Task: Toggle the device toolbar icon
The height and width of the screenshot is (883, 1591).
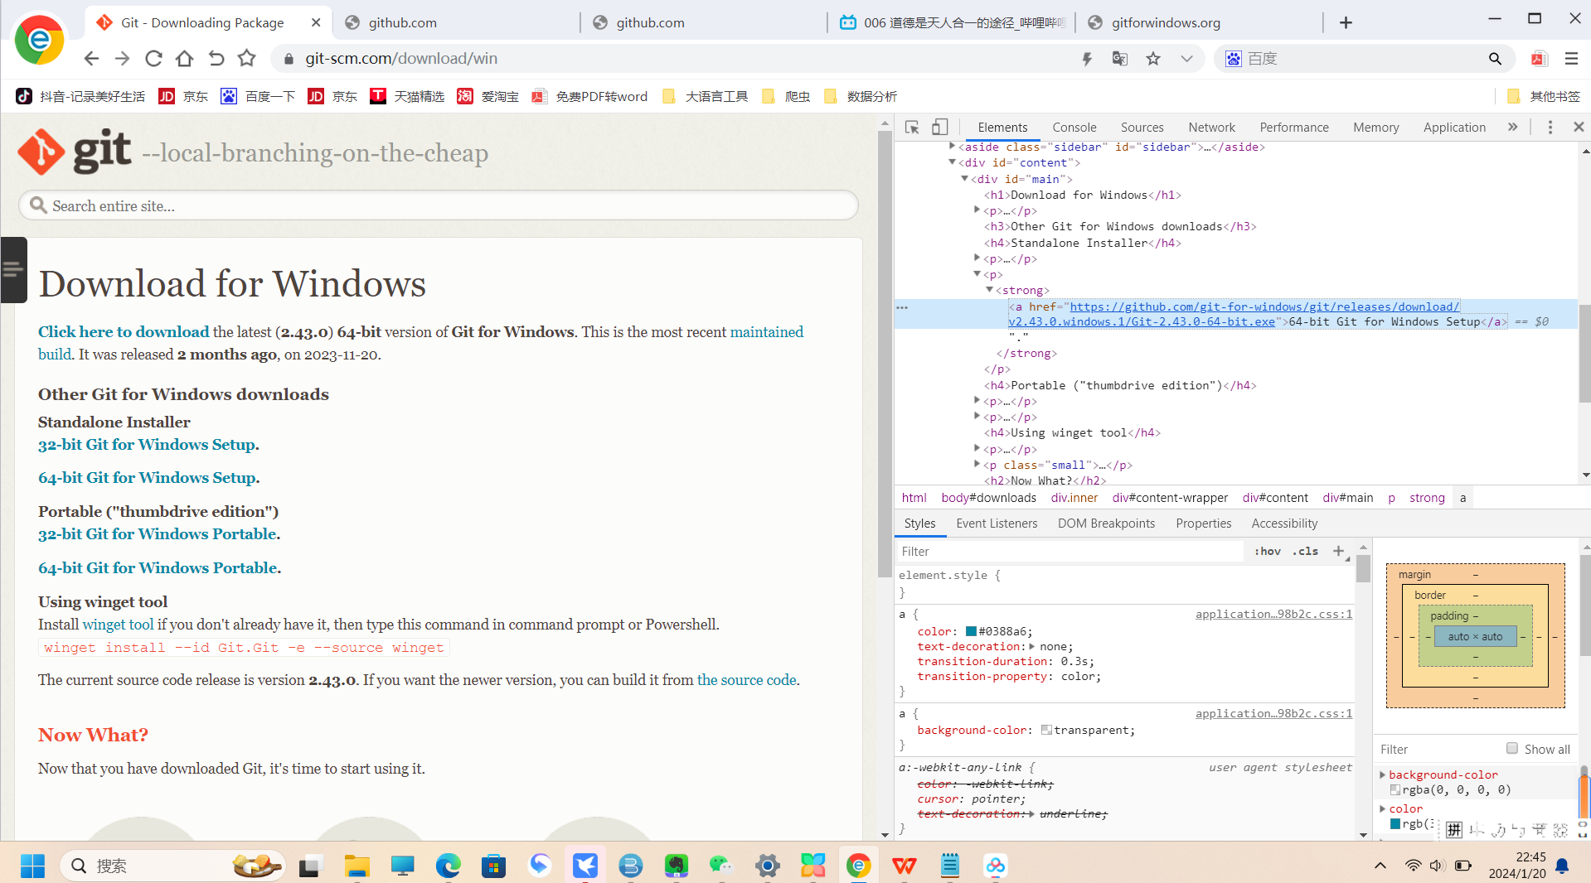Action: coord(939,128)
